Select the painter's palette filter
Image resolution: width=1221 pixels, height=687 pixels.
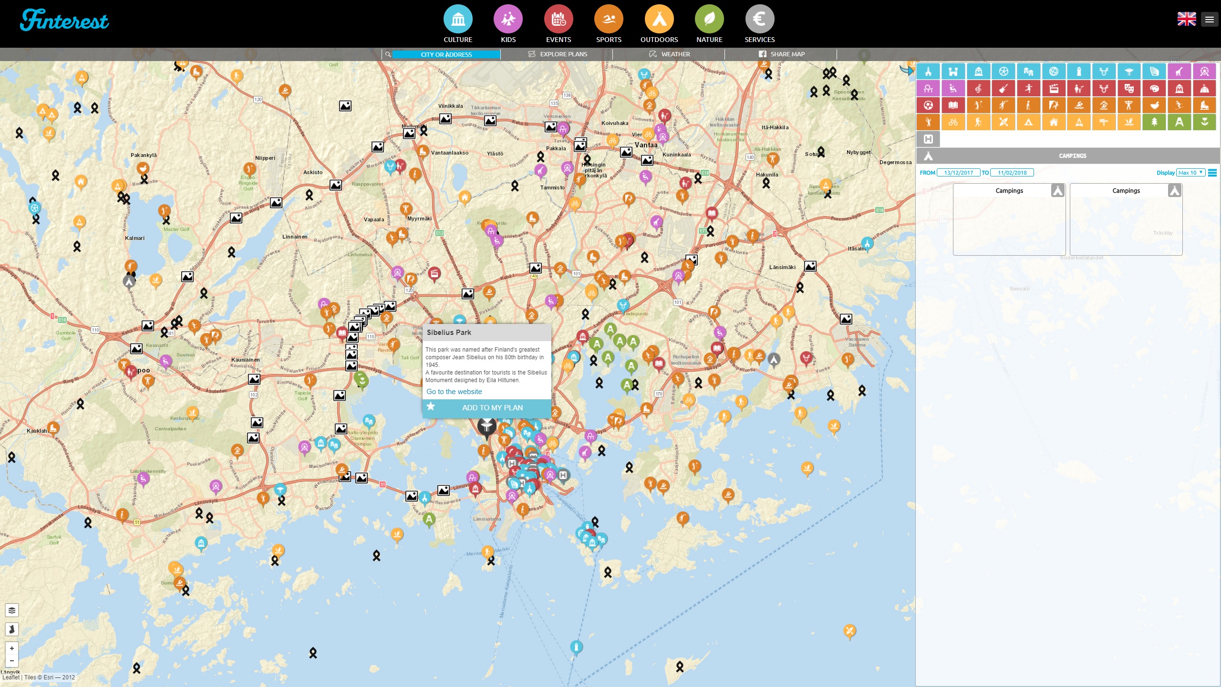coord(1154,88)
